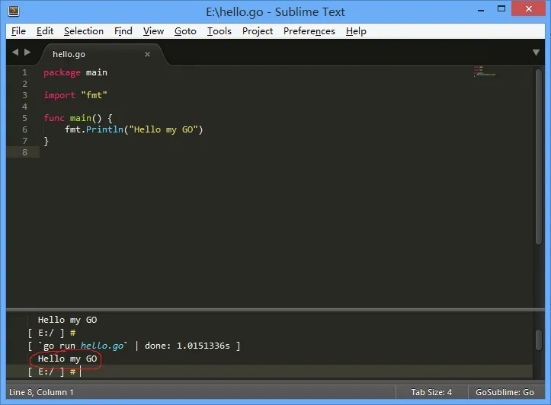This screenshot has width=551, height=405.
Task: Click the output panel vertical scrollbar
Action: click(x=538, y=340)
